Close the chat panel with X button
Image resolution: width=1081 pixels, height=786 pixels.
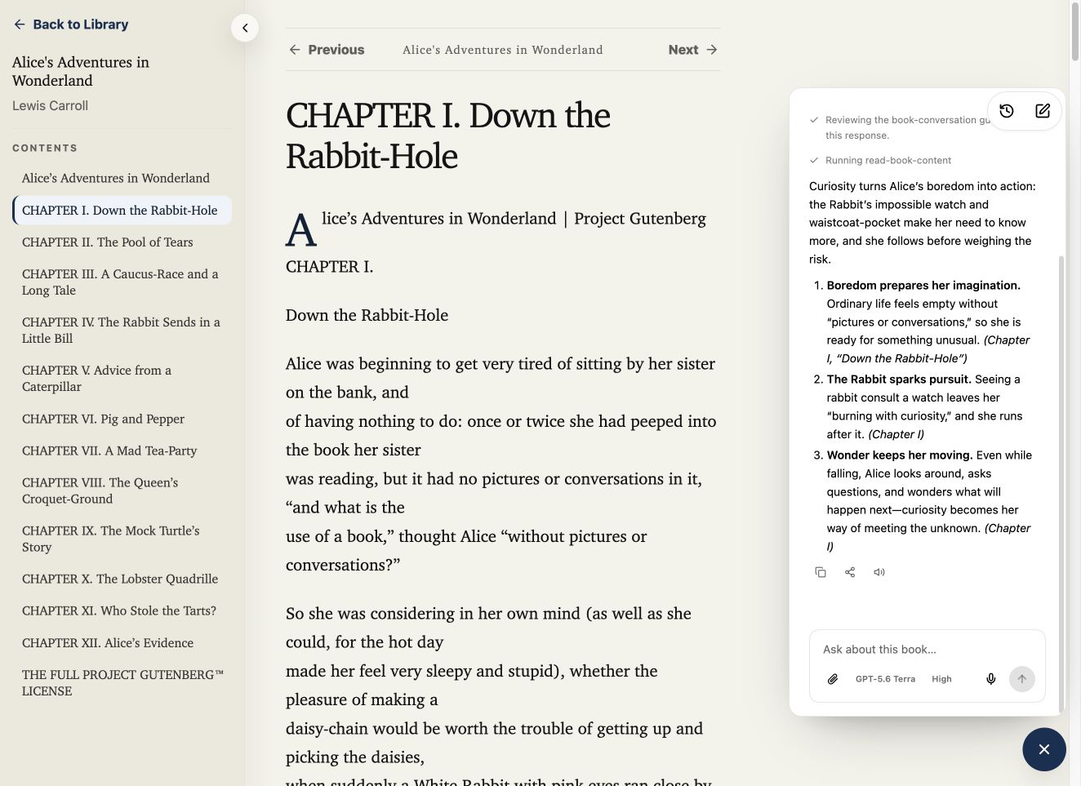tap(1044, 749)
